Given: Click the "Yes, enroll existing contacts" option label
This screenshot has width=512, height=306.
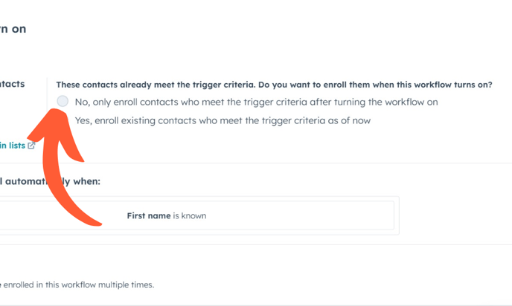Looking at the screenshot, I should [x=223, y=120].
